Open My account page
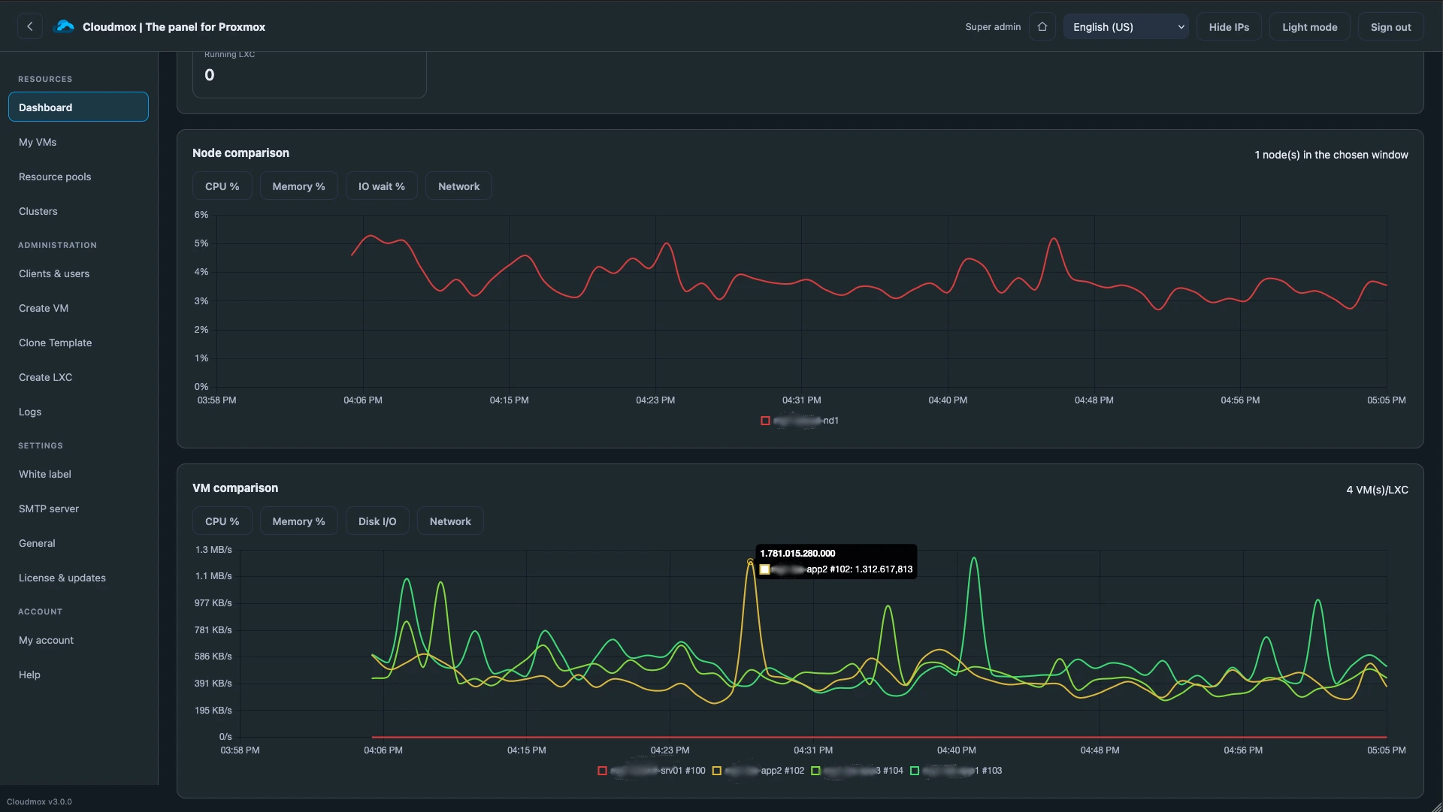This screenshot has height=812, width=1443. click(78, 640)
